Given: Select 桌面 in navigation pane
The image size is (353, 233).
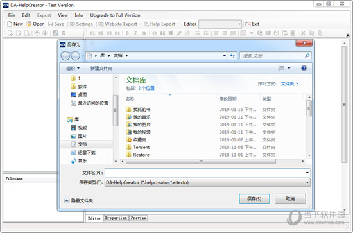Looking at the screenshot, I should (x=79, y=95).
